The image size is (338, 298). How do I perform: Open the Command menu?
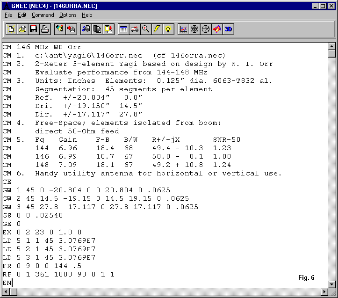[x=43, y=15]
